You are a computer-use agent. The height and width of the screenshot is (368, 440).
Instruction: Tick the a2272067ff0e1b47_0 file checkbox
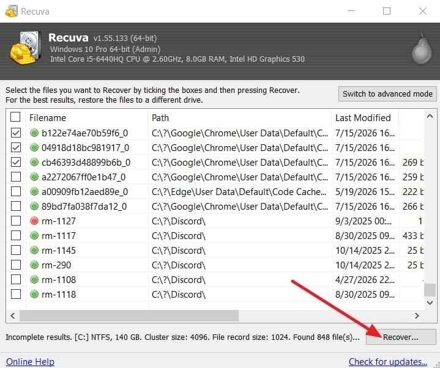click(x=16, y=177)
